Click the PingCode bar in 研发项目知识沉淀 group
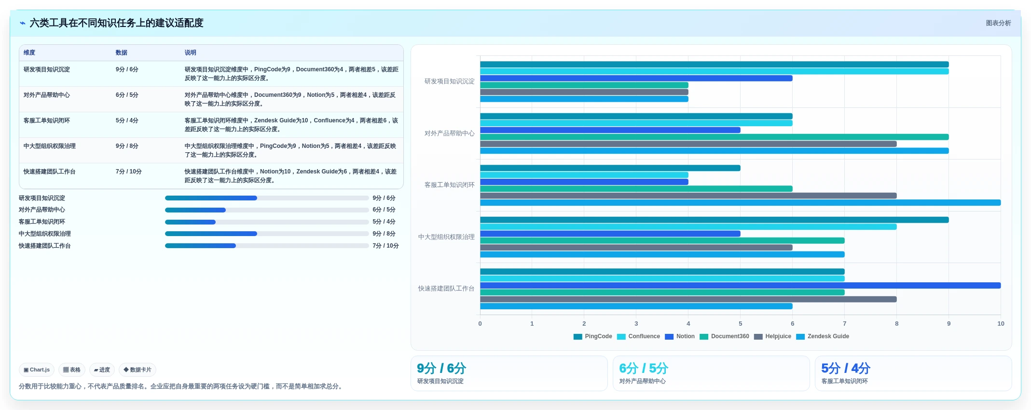The height and width of the screenshot is (410, 1031). 715,65
